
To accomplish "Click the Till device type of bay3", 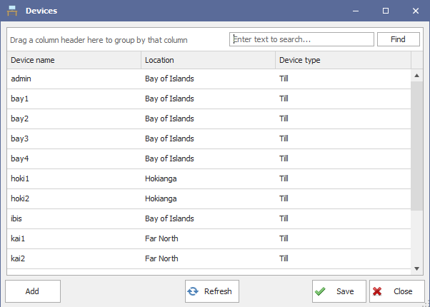I will pos(284,139).
